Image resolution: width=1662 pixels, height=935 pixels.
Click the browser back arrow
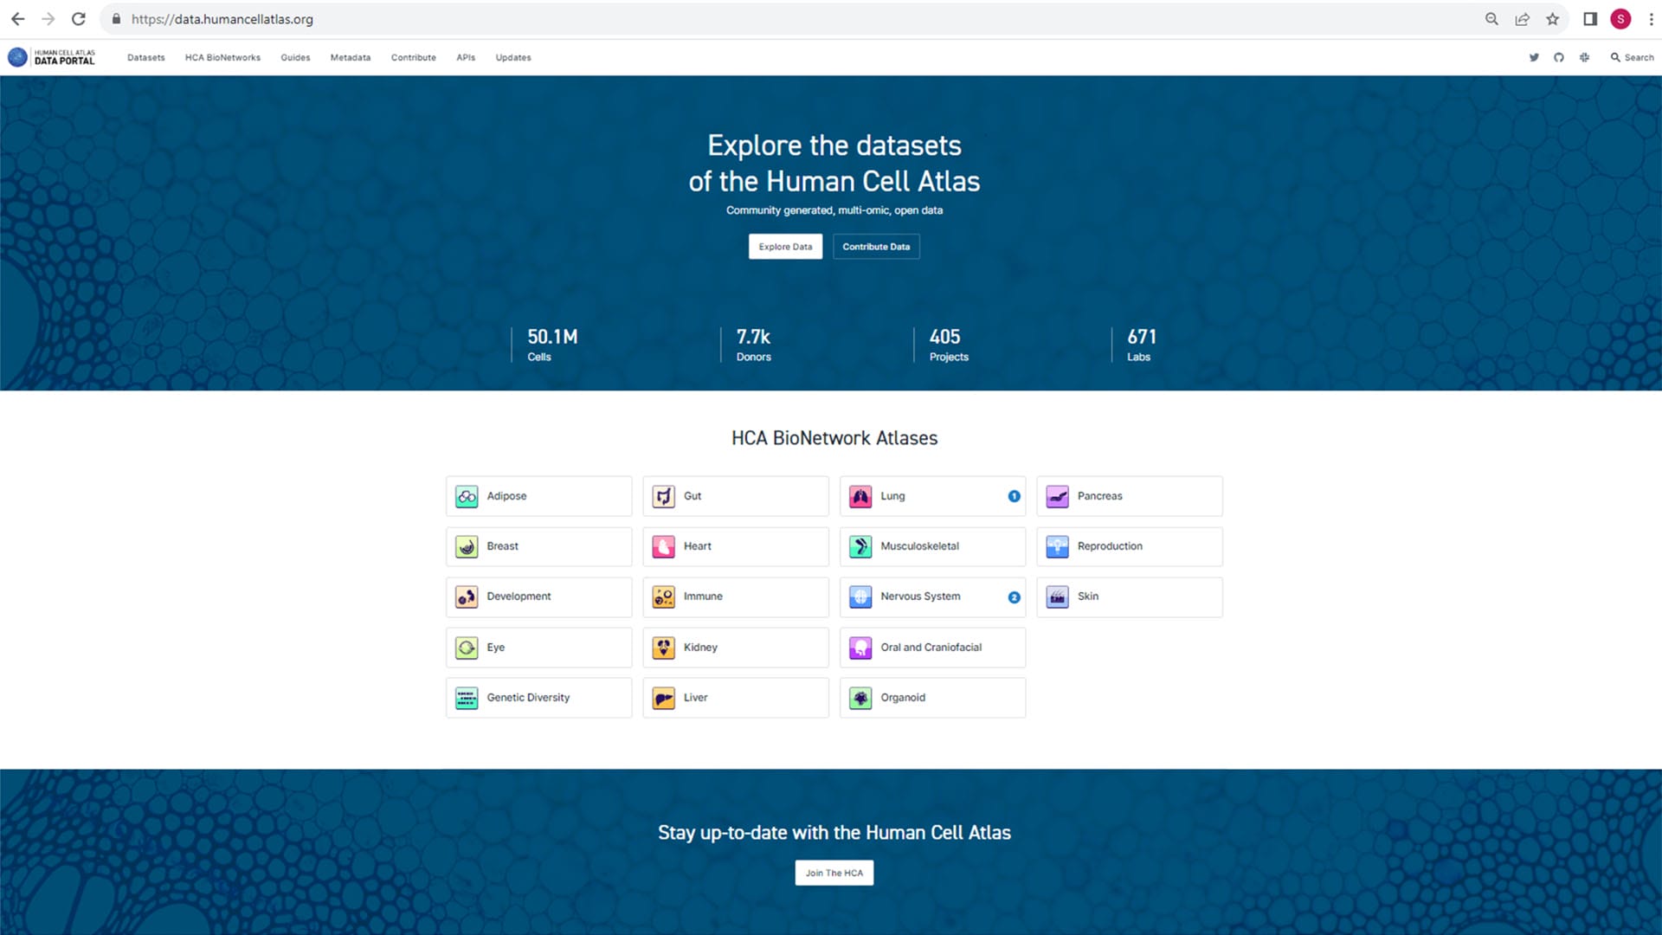pyautogui.click(x=18, y=19)
